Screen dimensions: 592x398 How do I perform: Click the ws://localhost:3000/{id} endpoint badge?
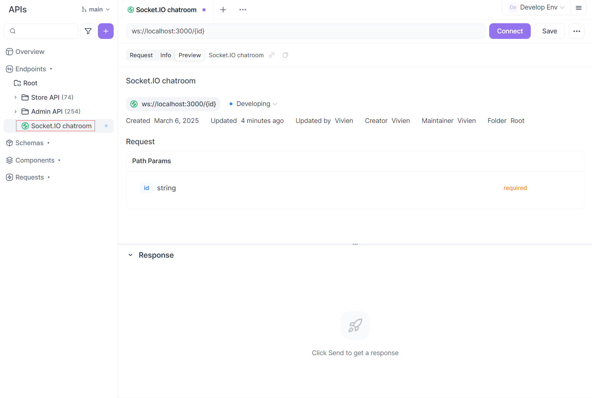pyautogui.click(x=173, y=104)
